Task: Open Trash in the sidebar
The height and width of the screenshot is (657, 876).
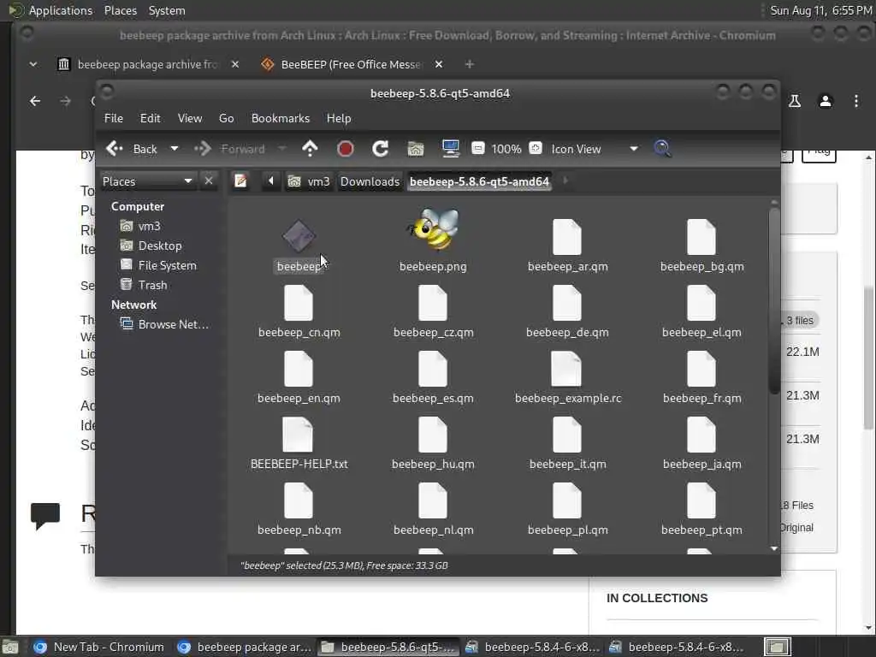Action: tap(152, 285)
